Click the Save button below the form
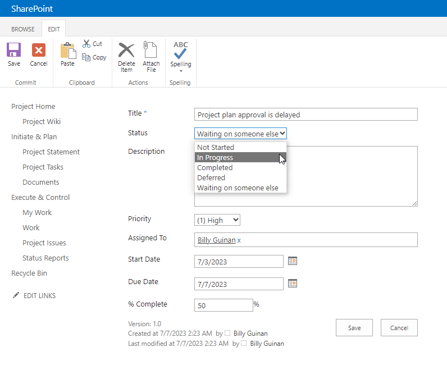This screenshot has width=447, height=370. (354, 328)
